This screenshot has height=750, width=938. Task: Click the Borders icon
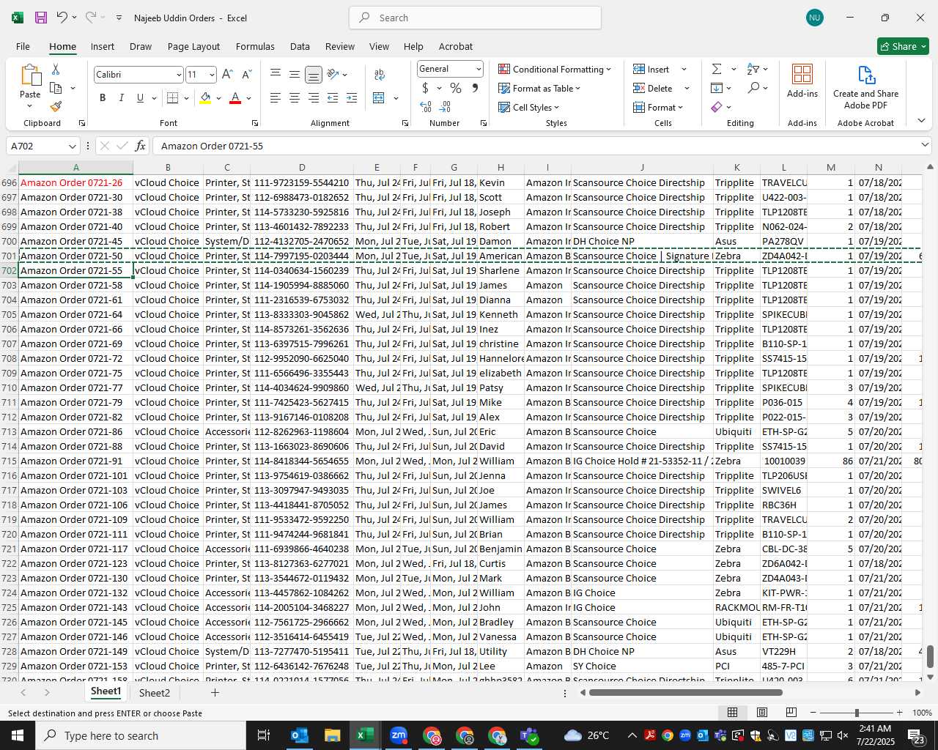point(173,98)
